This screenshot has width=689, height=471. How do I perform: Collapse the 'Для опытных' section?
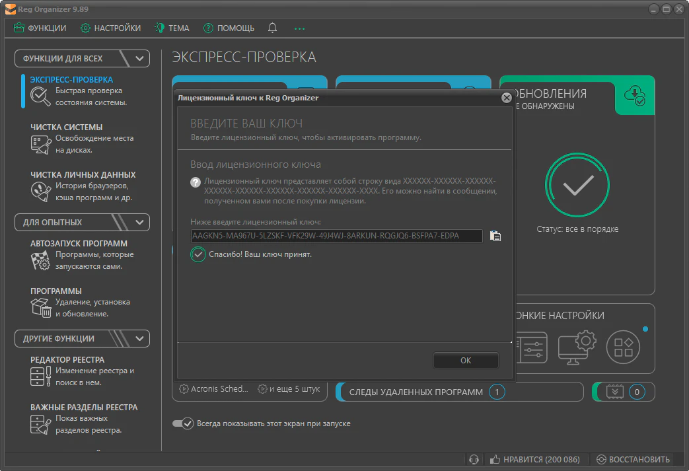tap(139, 222)
